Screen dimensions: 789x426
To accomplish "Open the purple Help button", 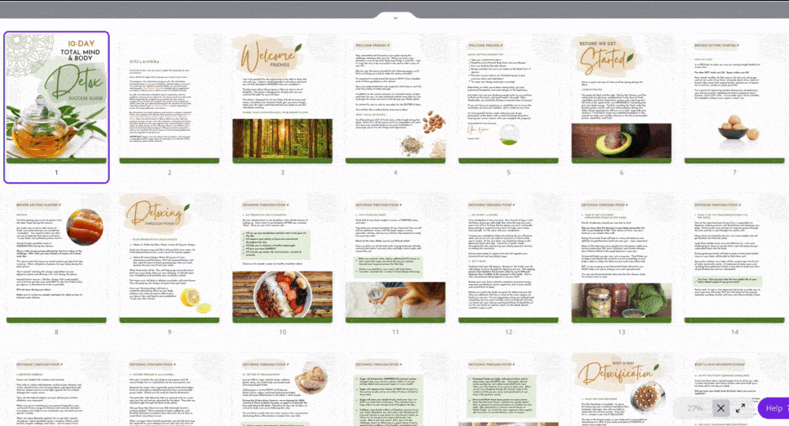I will click(774, 408).
